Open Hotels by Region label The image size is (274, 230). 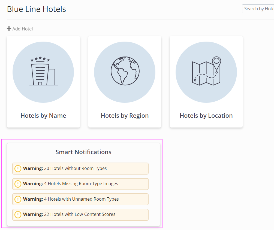pyautogui.click(x=125, y=116)
